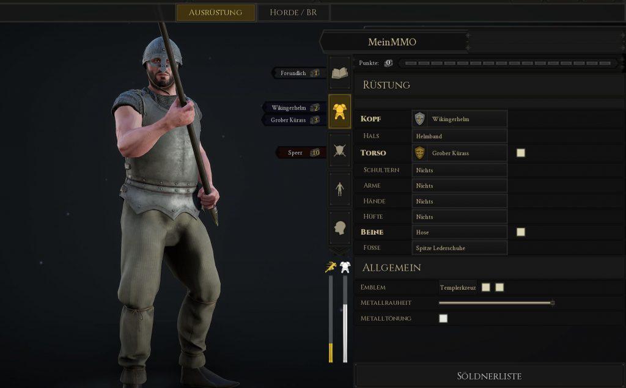Open the crossed weapons shield icon
Image resolution: width=626 pixels, height=388 pixels.
340,150
